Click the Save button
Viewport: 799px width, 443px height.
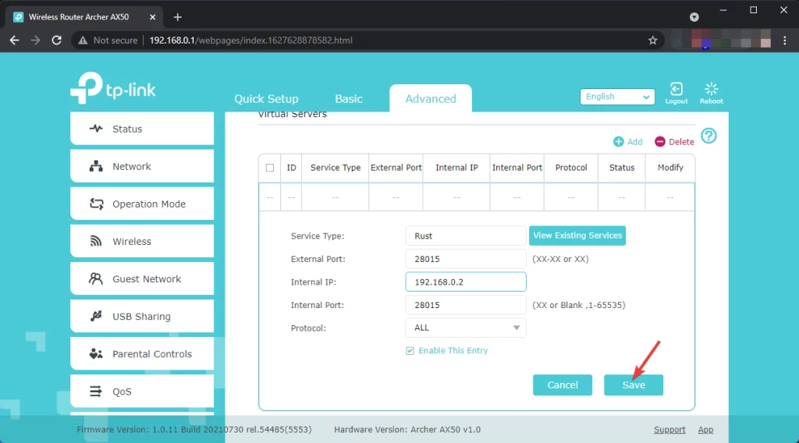coord(634,385)
